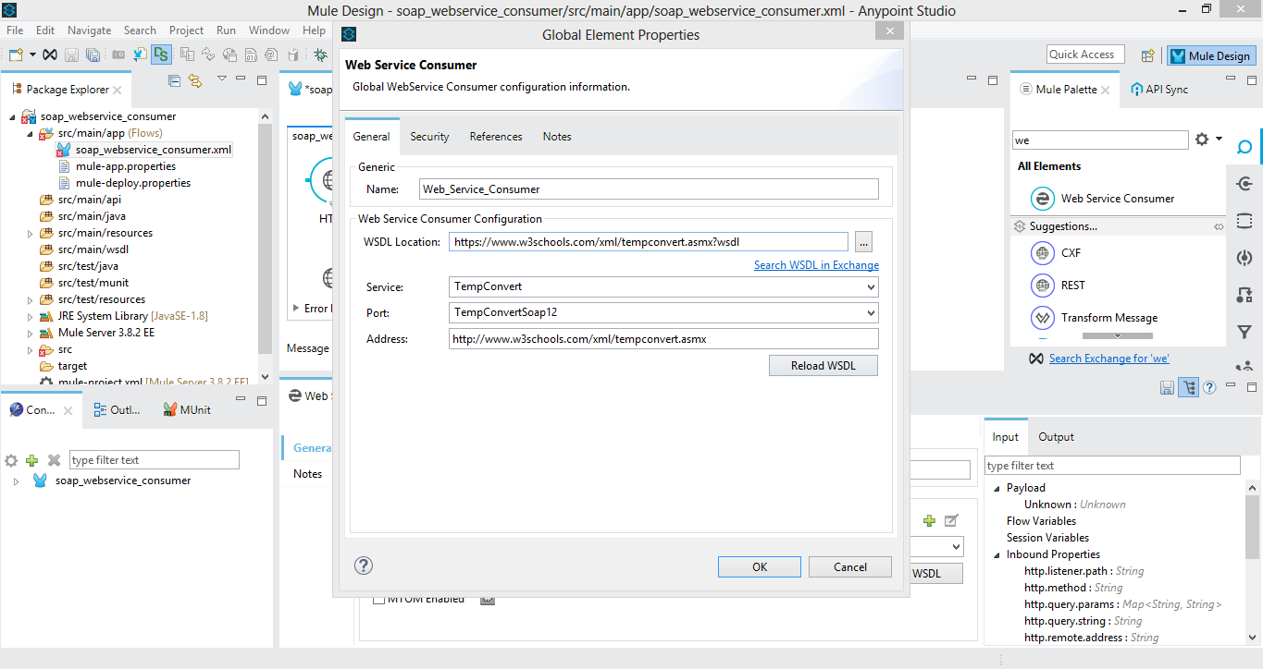Image resolution: width=1263 pixels, height=669 pixels.
Task: Select the palette flow control category icon
Action: pyautogui.click(x=1244, y=295)
